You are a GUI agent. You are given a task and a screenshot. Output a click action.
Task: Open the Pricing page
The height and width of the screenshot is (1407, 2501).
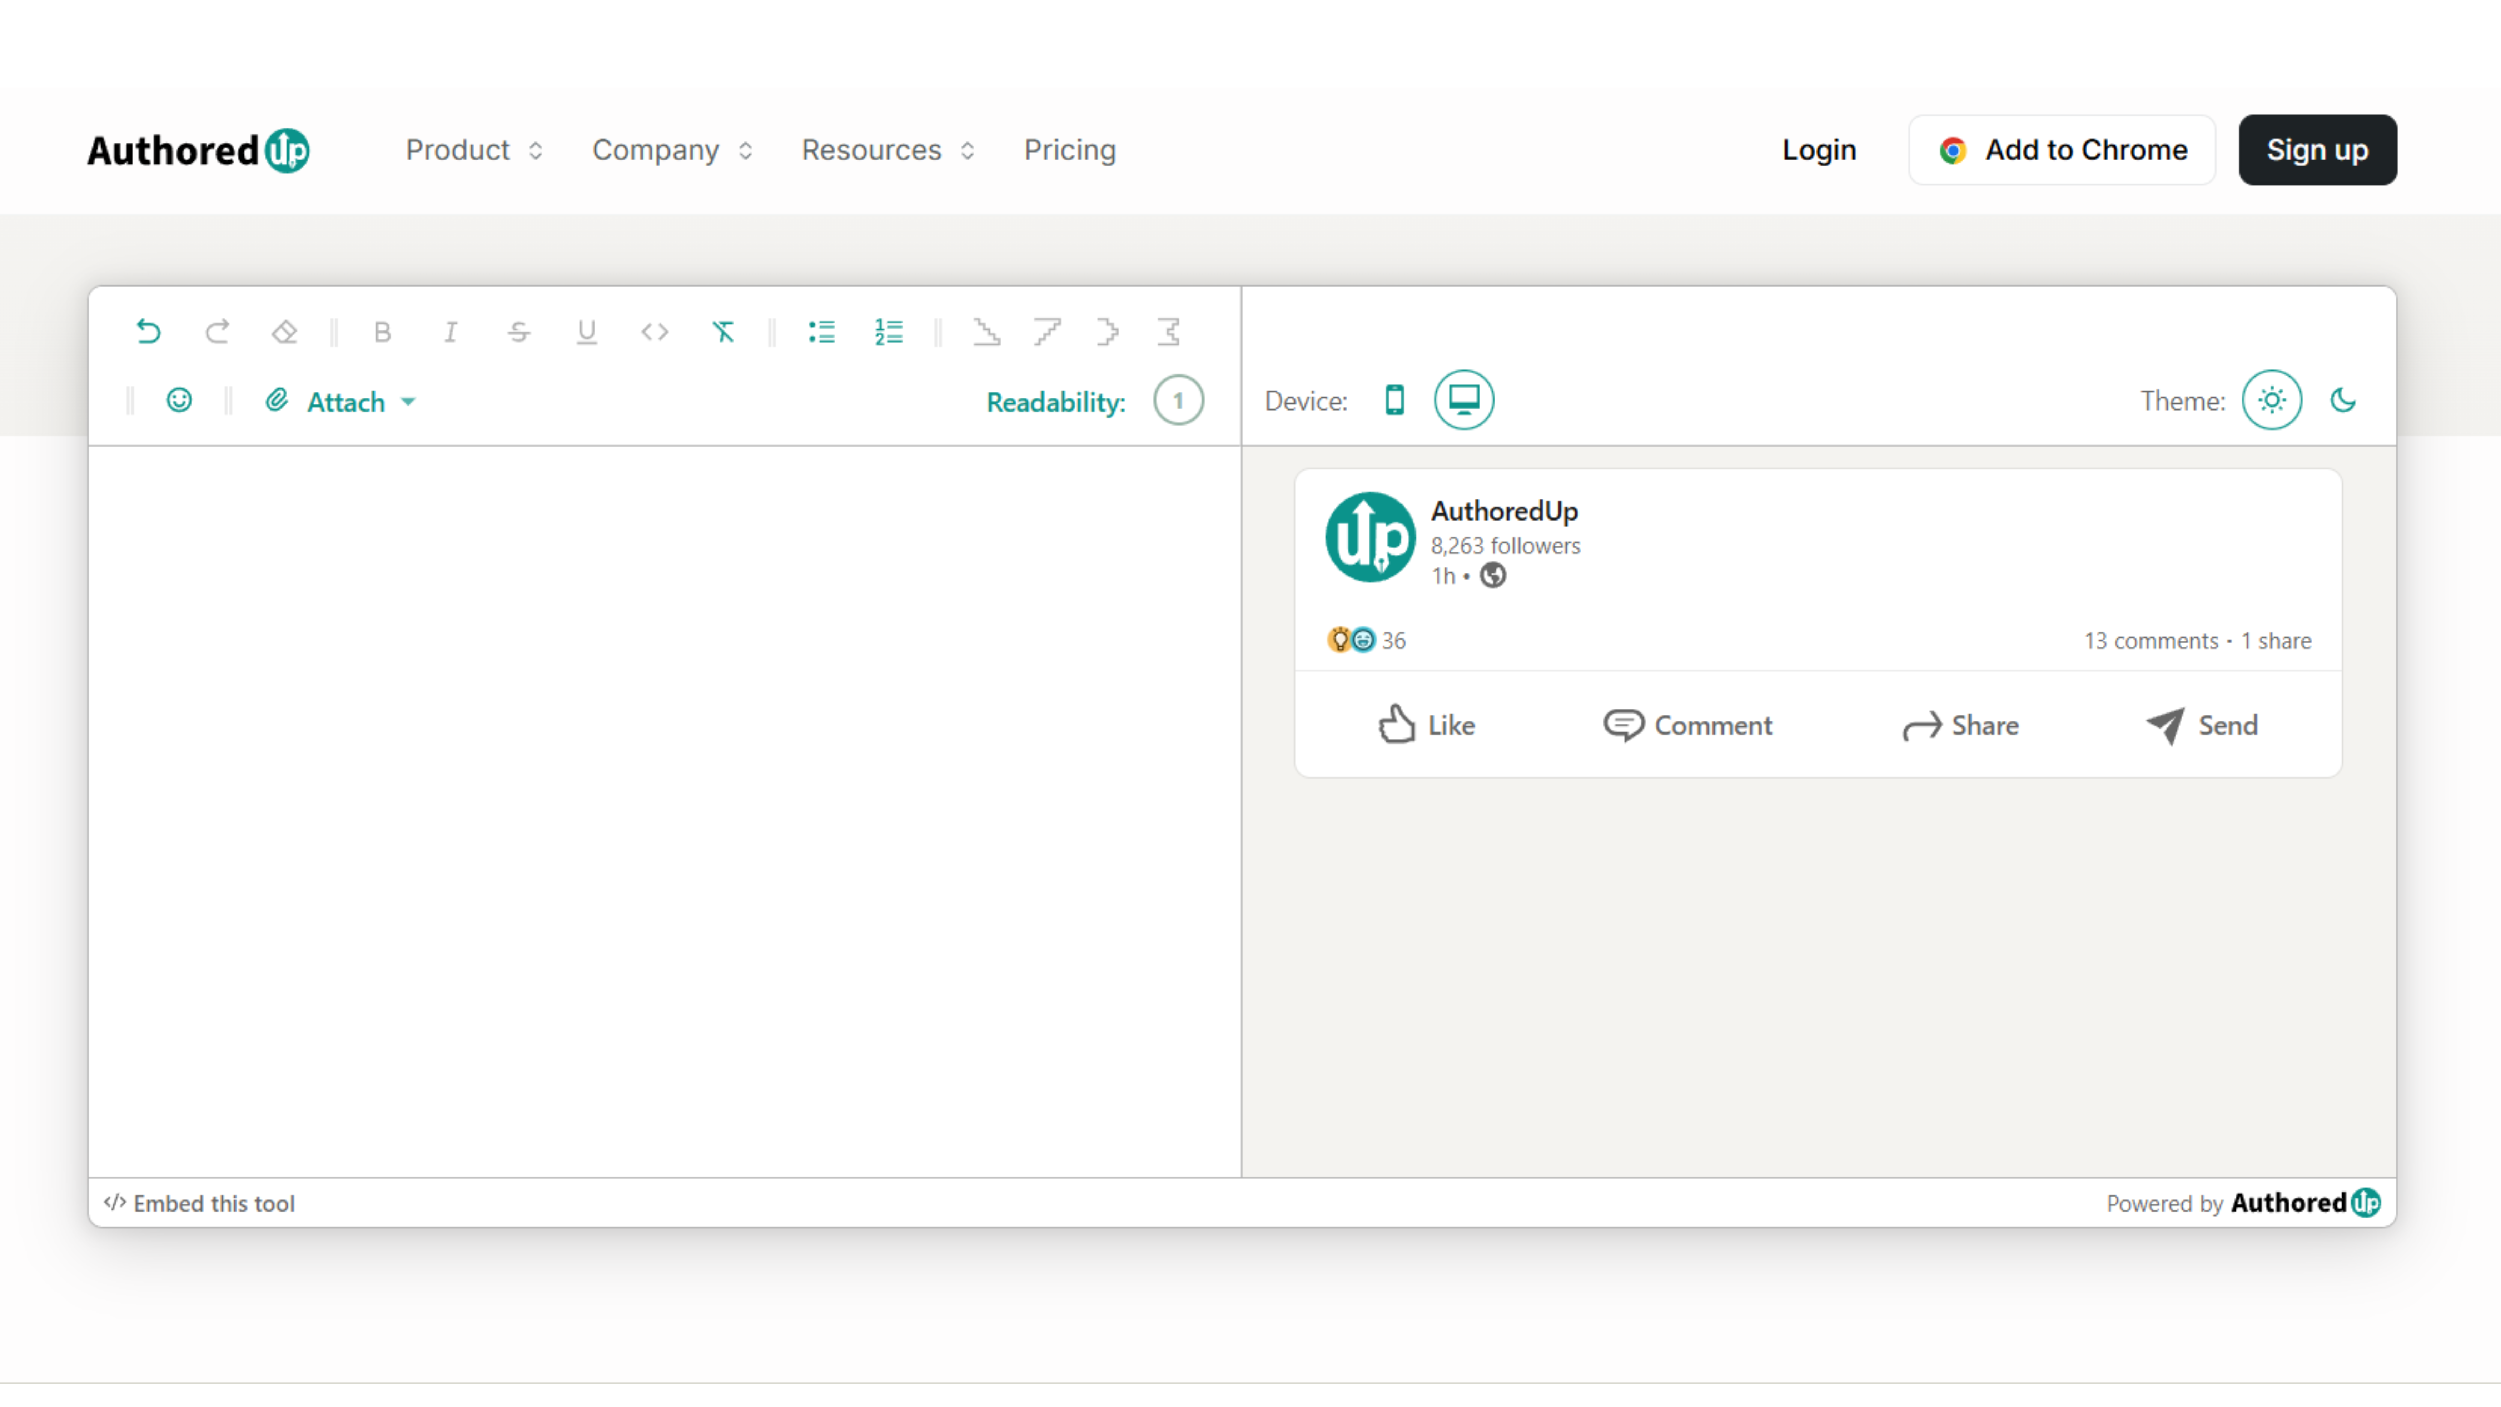[x=1069, y=150]
